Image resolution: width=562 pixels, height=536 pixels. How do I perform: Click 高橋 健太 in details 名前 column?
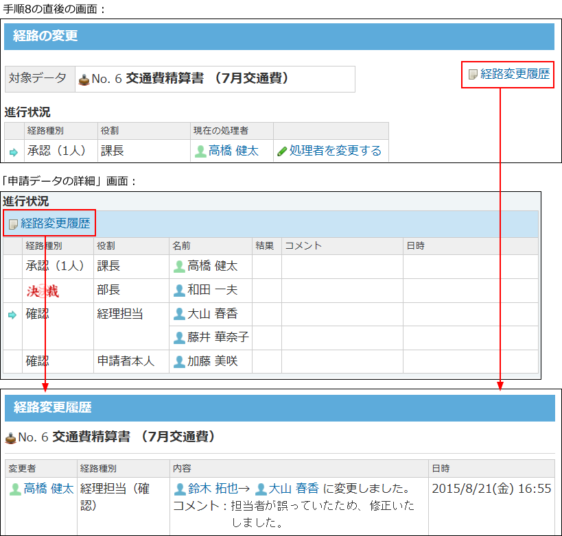213,266
